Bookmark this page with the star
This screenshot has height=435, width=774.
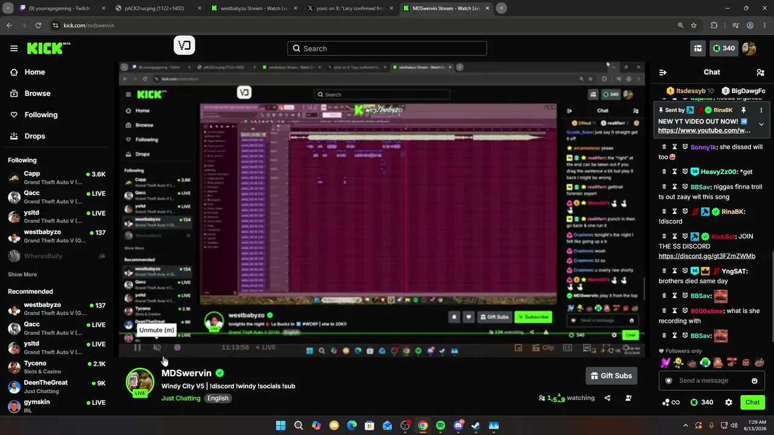pos(694,25)
